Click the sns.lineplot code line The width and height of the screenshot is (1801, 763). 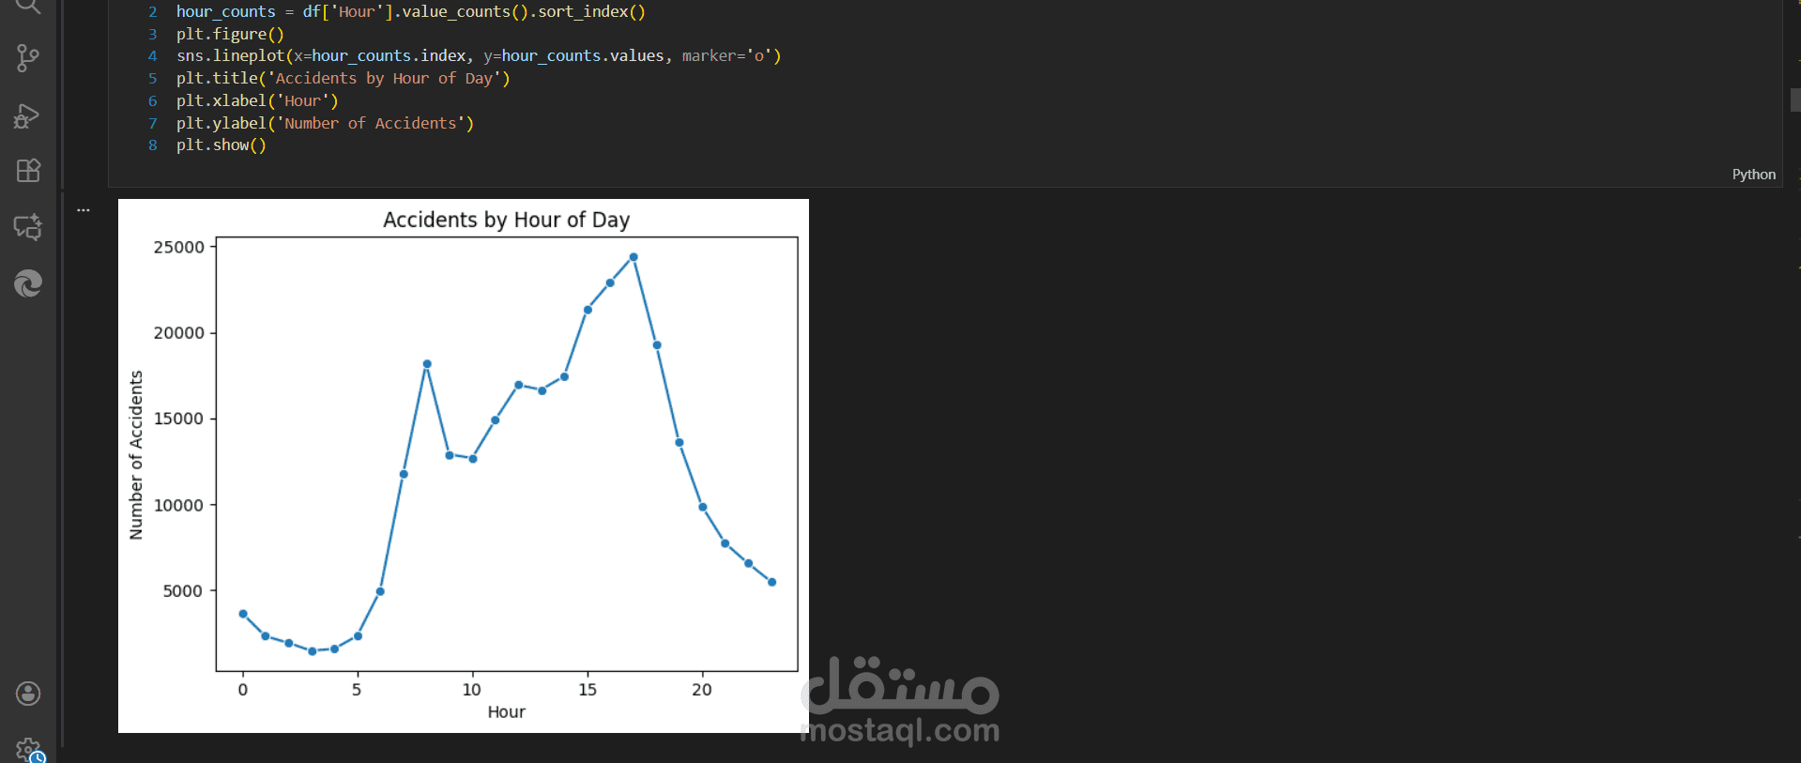478,56
